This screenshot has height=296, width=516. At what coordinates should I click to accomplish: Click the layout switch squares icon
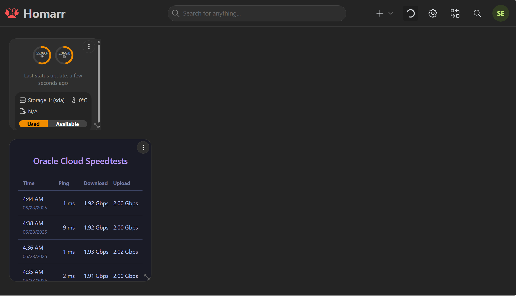pos(455,14)
